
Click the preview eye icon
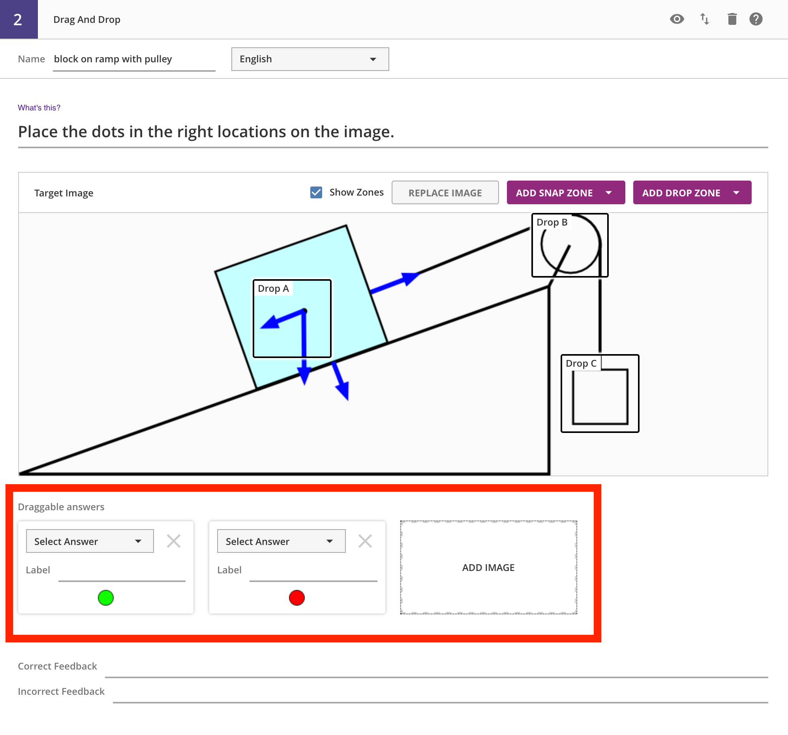click(x=677, y=19)
